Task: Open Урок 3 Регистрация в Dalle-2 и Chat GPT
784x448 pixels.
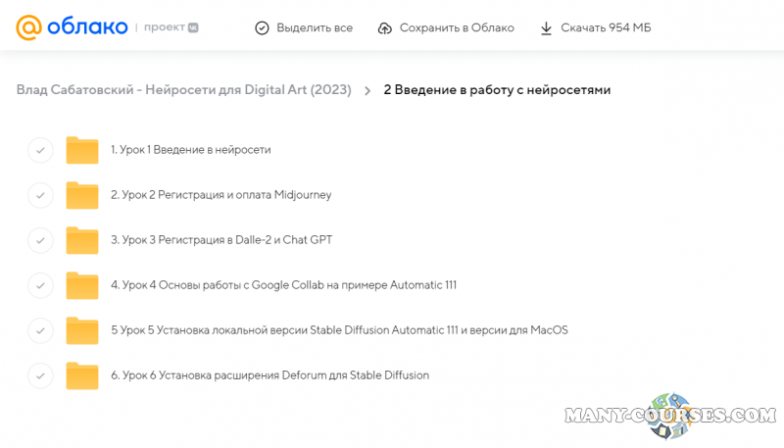Action: point(221,240)
